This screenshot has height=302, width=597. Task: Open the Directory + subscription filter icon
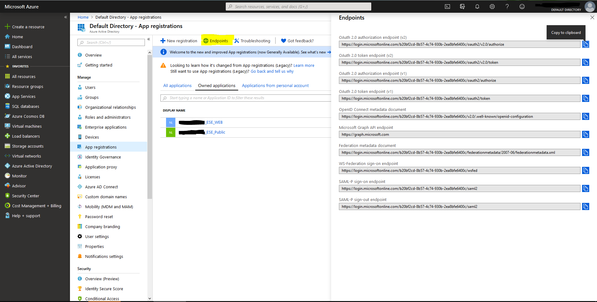coord(462,7)
